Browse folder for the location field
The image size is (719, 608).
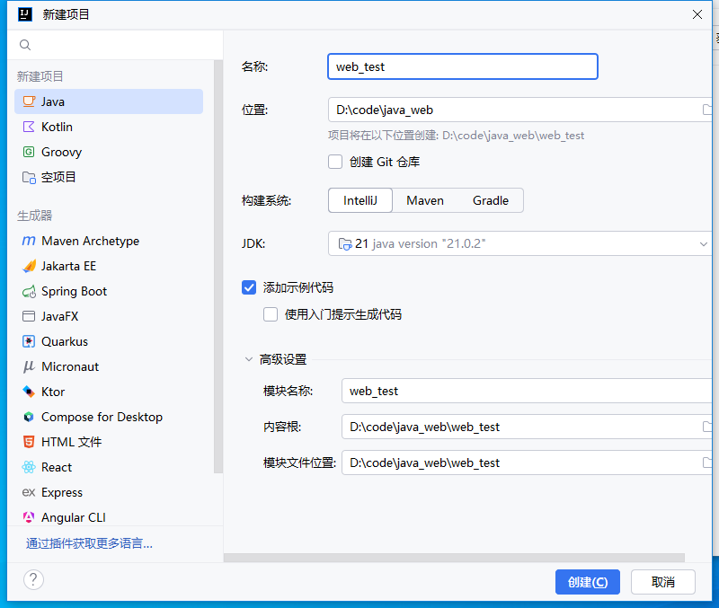point(707,110)
